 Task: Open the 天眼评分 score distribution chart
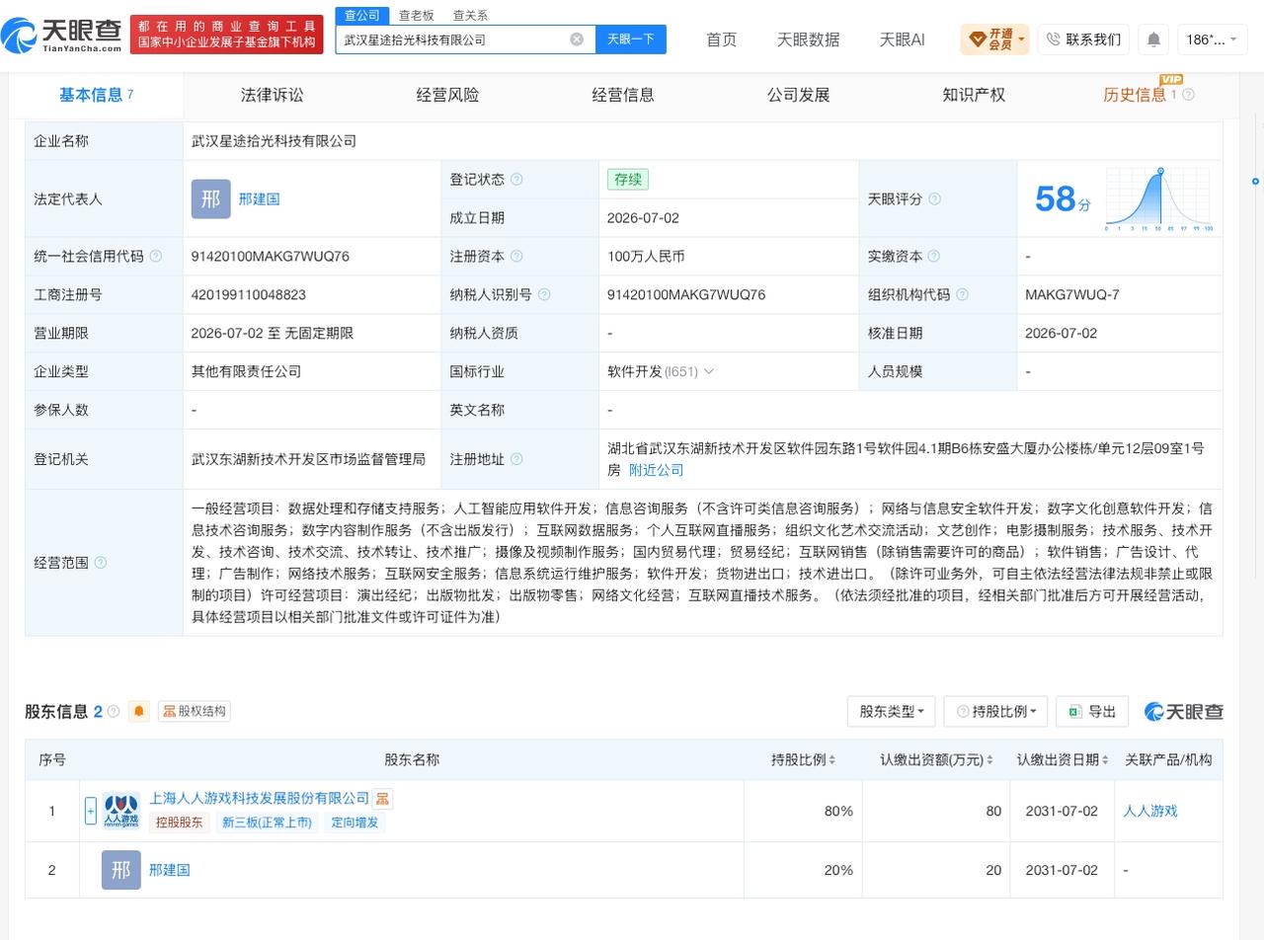coord(1159,199)
